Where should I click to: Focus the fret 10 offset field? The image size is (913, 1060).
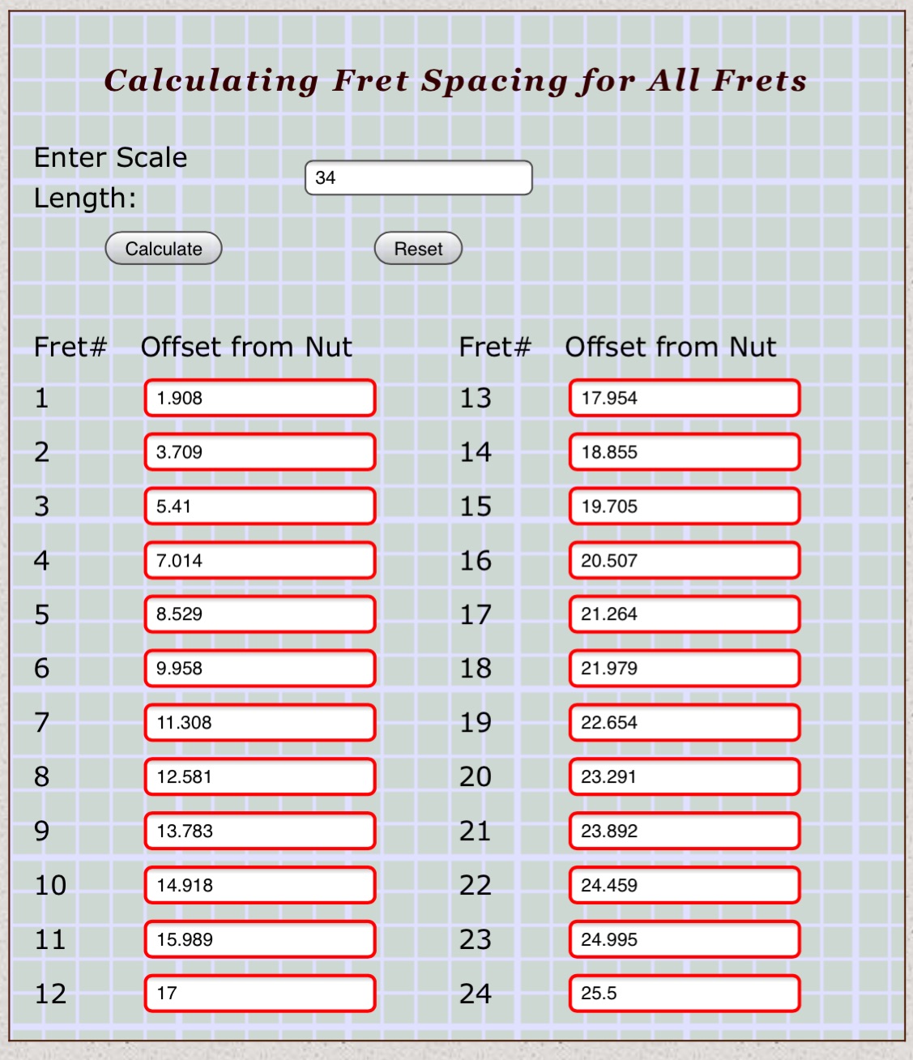coord(260,885)
